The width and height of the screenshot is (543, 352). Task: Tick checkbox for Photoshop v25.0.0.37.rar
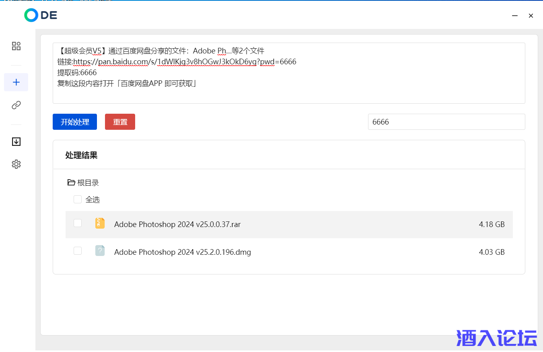(x=78, y=223)
